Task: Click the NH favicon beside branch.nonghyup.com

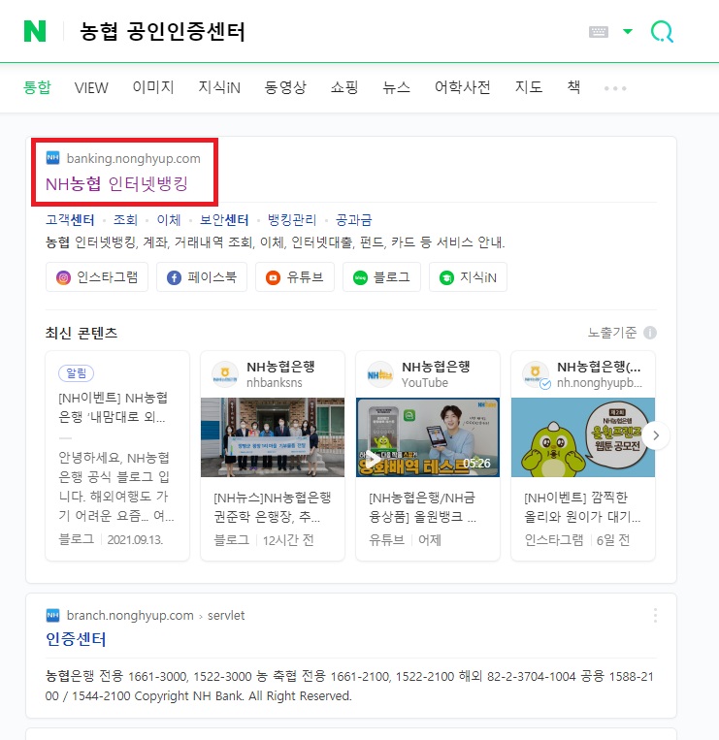Action: click(x=52, y=615)
